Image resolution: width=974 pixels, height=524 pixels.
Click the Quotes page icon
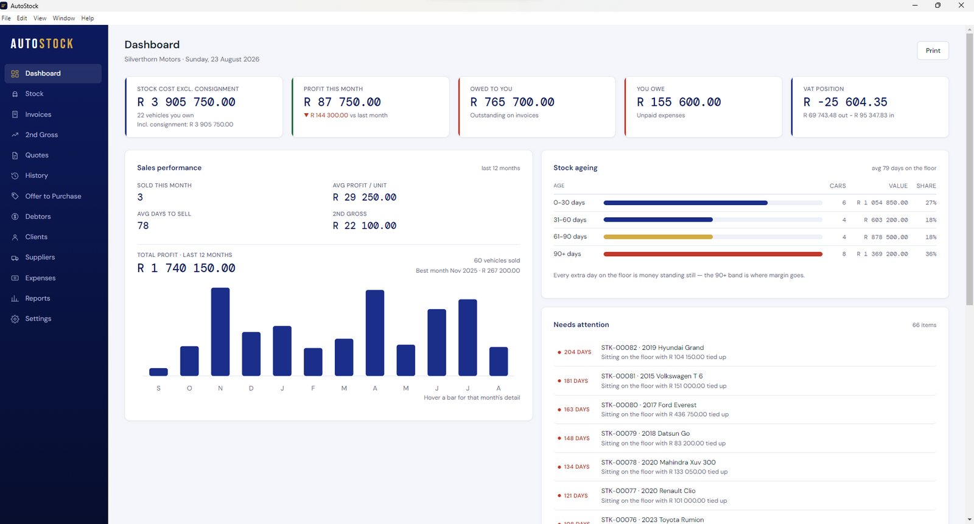[15, 155]
